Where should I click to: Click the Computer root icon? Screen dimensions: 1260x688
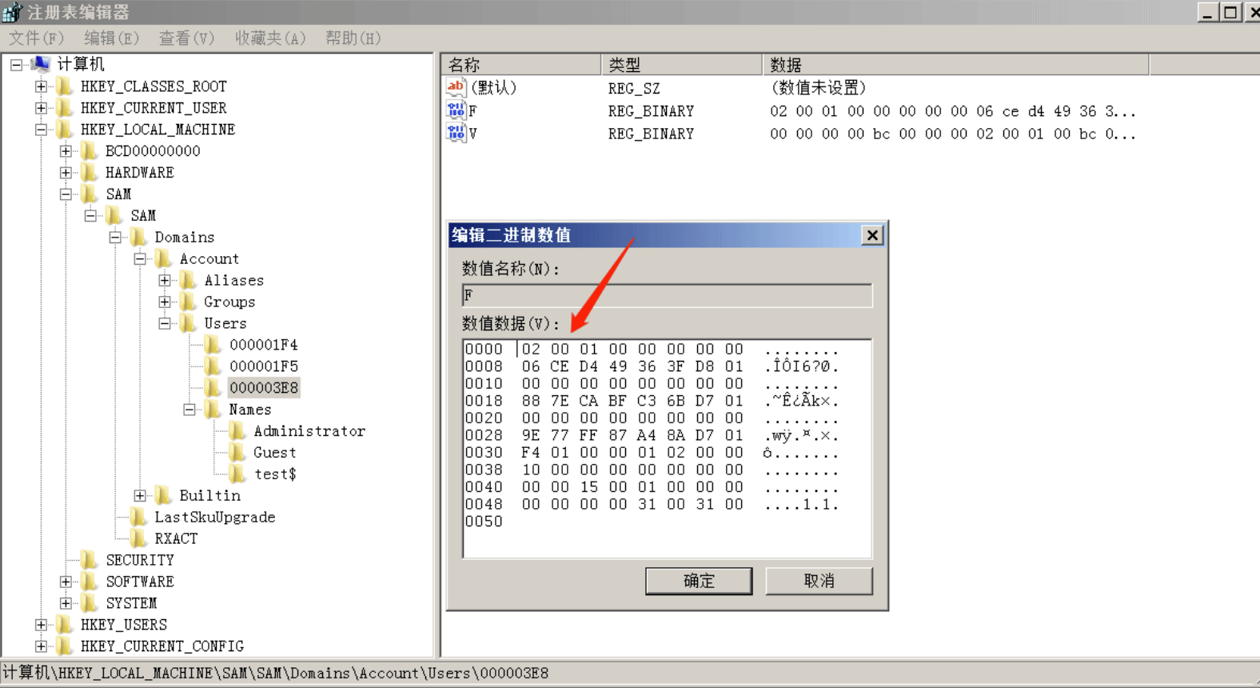tap(40, 64)
